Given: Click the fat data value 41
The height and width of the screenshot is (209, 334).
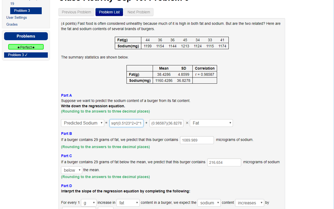Looking at the screenshot, I should (222, 40).
